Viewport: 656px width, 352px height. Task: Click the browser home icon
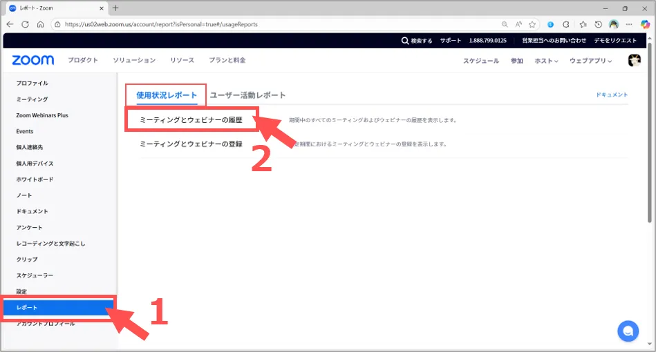(40, 24)
